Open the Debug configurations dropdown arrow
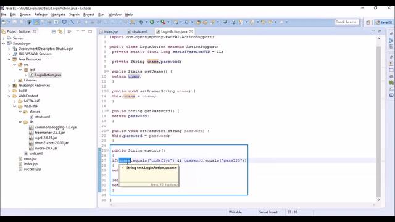This screenshot has height=222, width=395. (146, 22)
